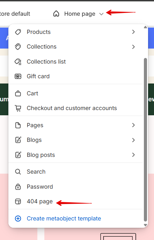Click the home icon beside Home page

coord(56,14)
